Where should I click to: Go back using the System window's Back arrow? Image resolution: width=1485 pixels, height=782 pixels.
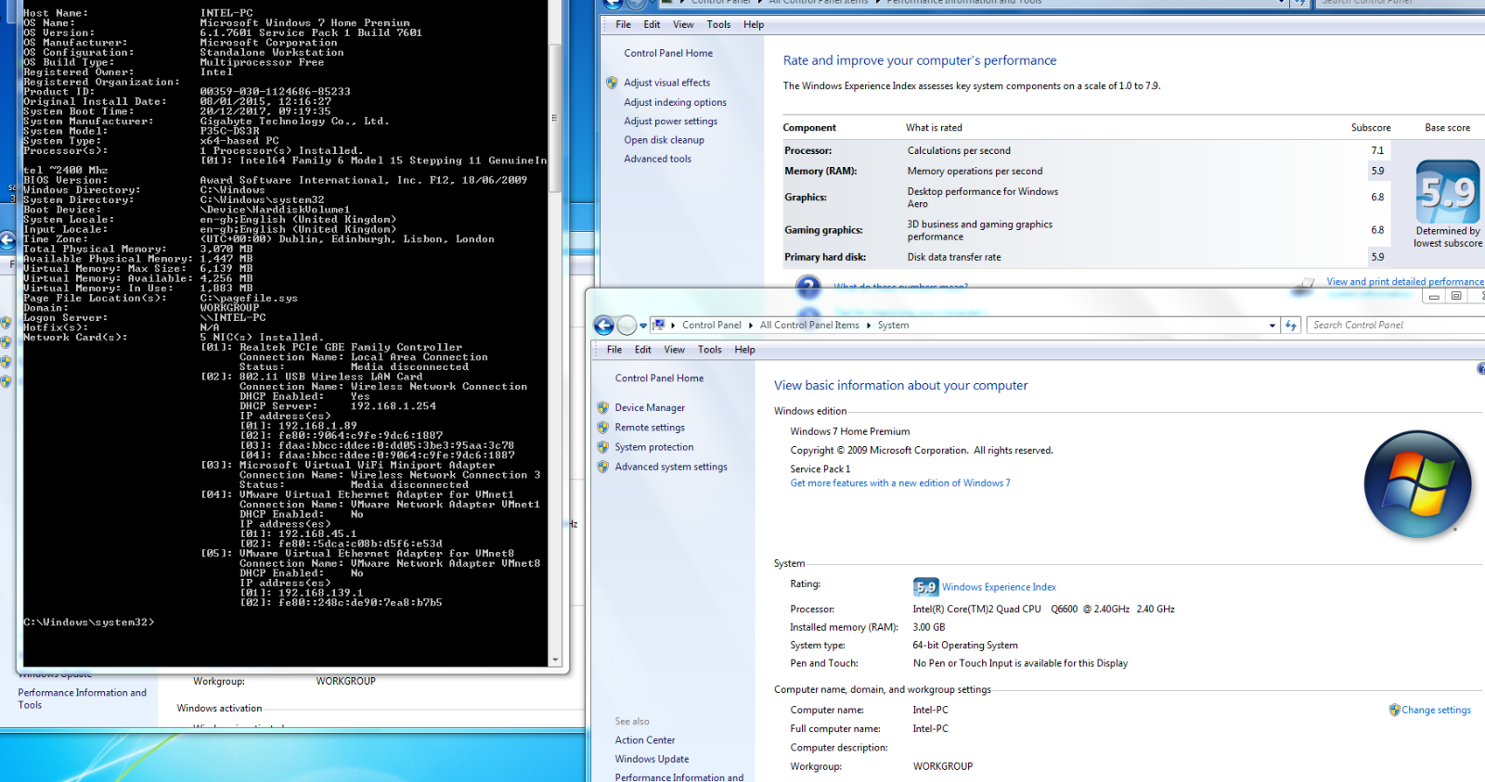click(603, 325)
